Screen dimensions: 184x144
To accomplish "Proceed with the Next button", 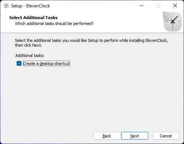I will pyautogui.click(x=135, y=136).
